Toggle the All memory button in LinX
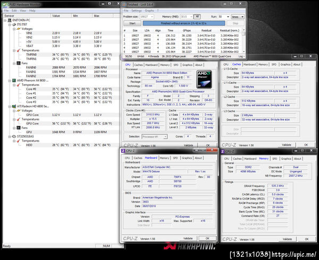319x260 pixels. click(197, 16)
